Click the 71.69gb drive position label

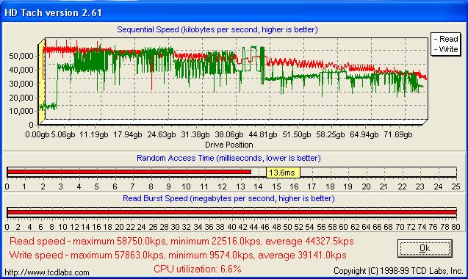[x=398, y=134]
